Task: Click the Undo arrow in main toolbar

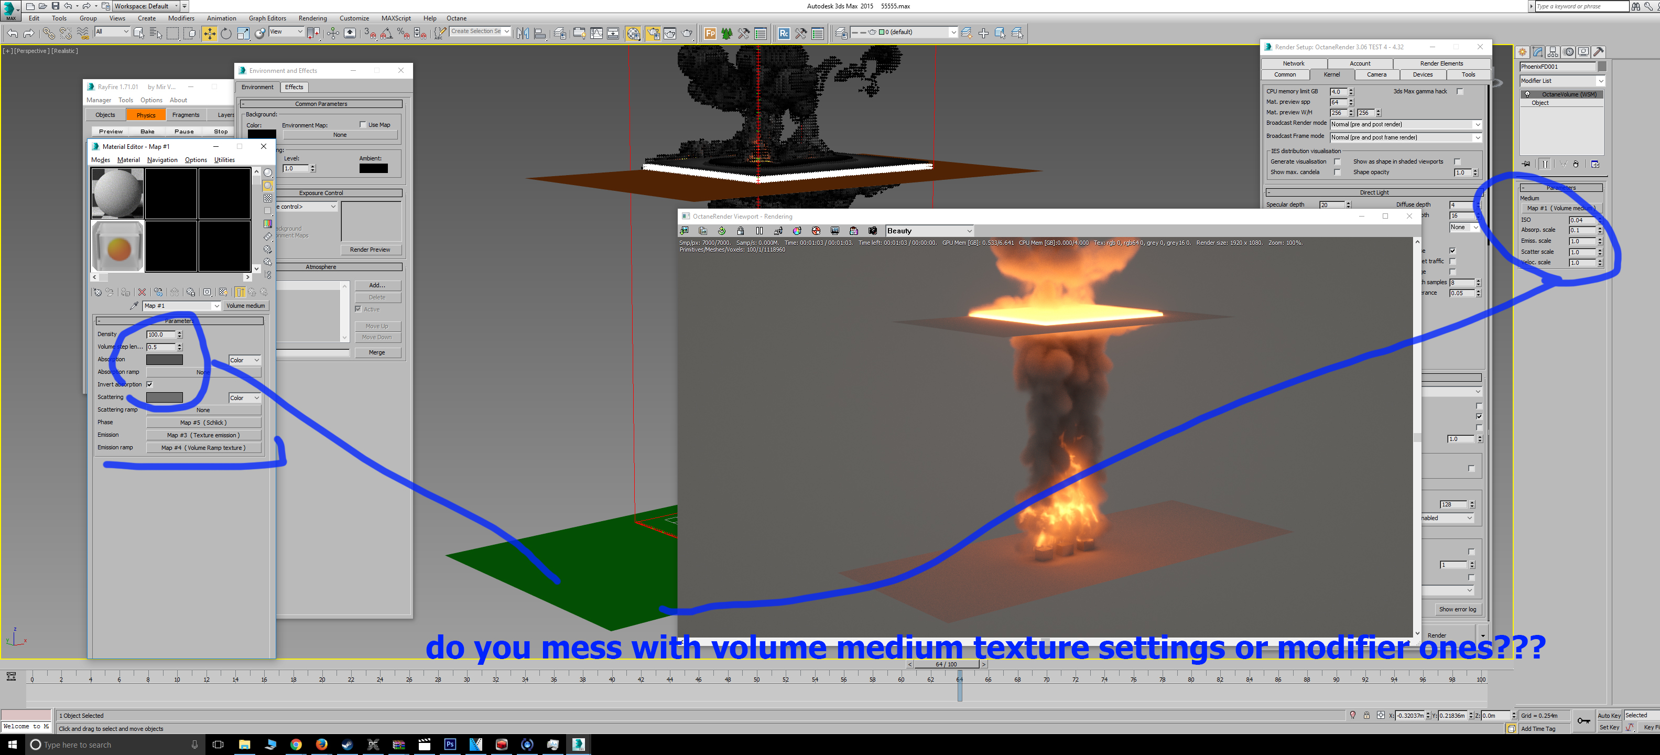Action: [12, 33]
